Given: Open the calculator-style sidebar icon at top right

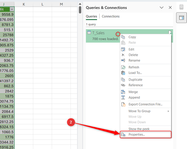Looking at the screenshot, I should pyautogui.click(x=181, y=7).
